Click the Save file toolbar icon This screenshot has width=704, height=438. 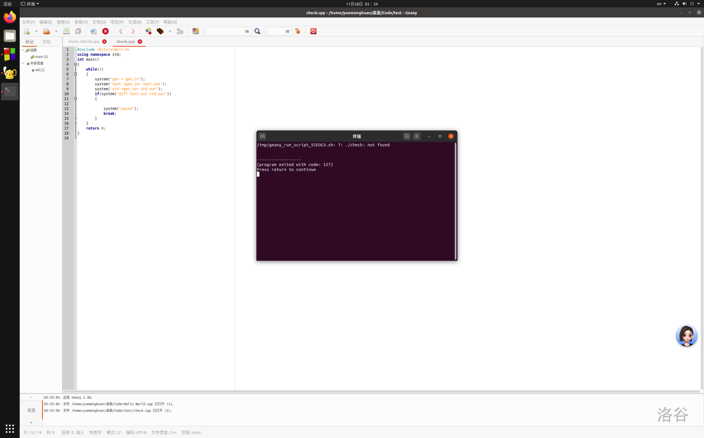(x=66, y=31)
